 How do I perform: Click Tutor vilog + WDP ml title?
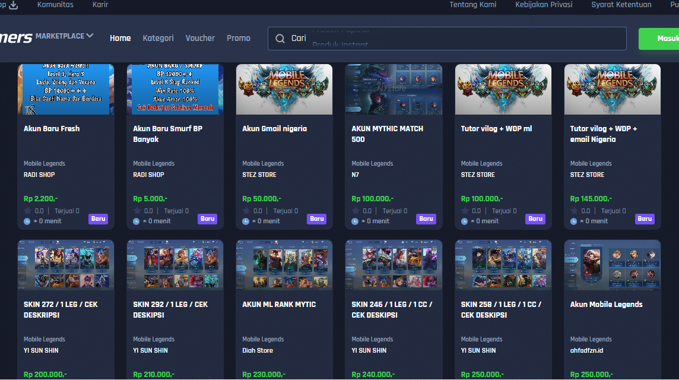496,129
